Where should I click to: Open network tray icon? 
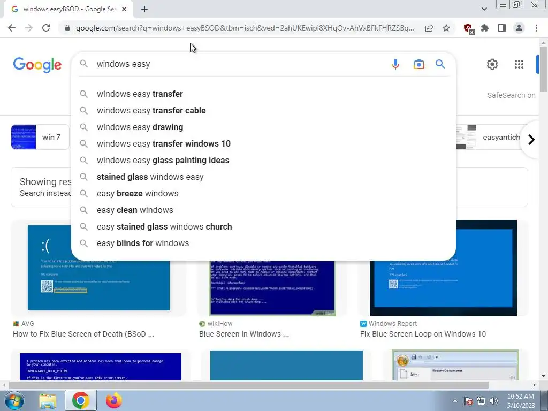pyautogui.click(x=481, y=401)
